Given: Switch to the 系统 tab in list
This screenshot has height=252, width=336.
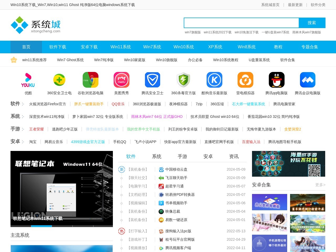Looking at the screenshot, I should coord(157,156).
